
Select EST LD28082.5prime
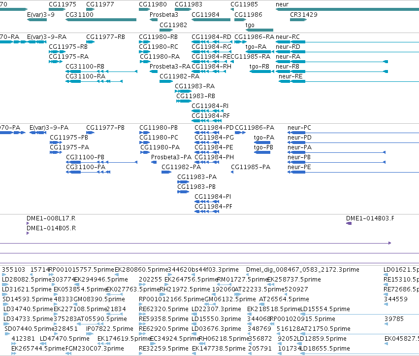(x=27, y=280)
